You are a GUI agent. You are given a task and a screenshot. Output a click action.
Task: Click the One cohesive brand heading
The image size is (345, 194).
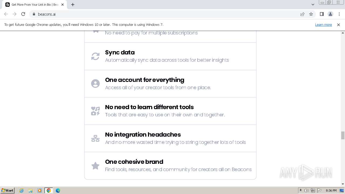134,162
